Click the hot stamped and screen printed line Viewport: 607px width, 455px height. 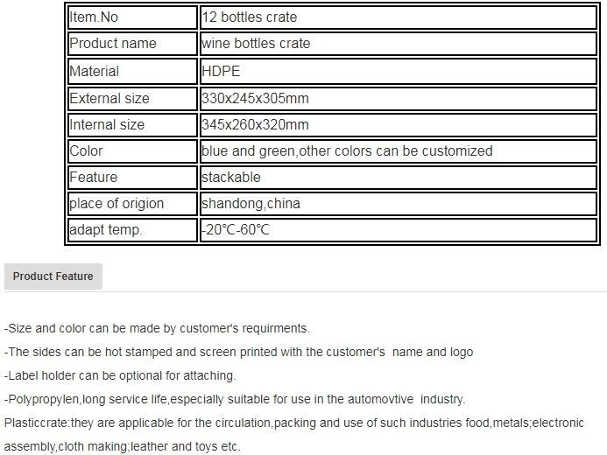tap(239, 352)
